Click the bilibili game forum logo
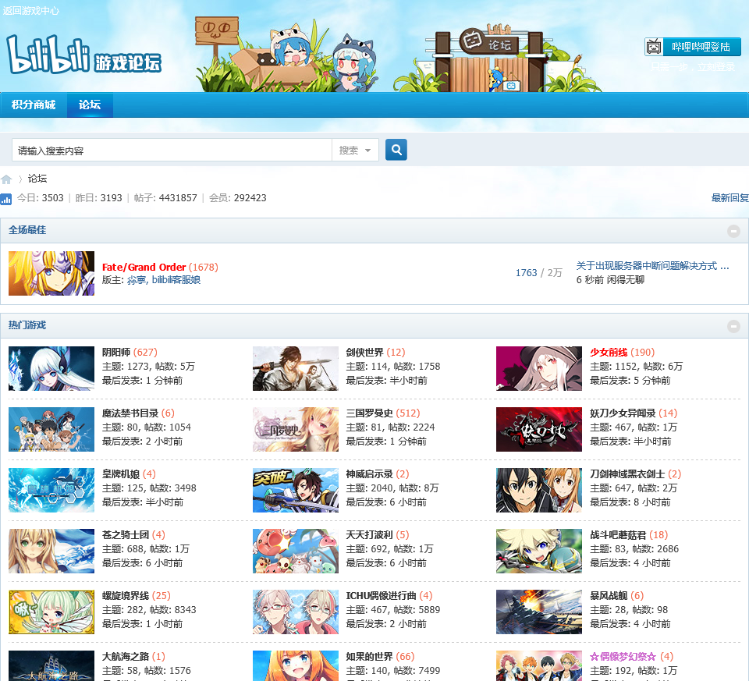 tap(84, 55)
